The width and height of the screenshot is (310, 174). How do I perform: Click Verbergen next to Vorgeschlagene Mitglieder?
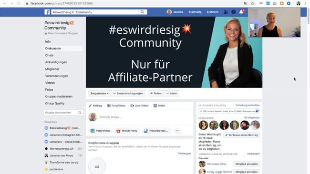[x=253, y=154]
